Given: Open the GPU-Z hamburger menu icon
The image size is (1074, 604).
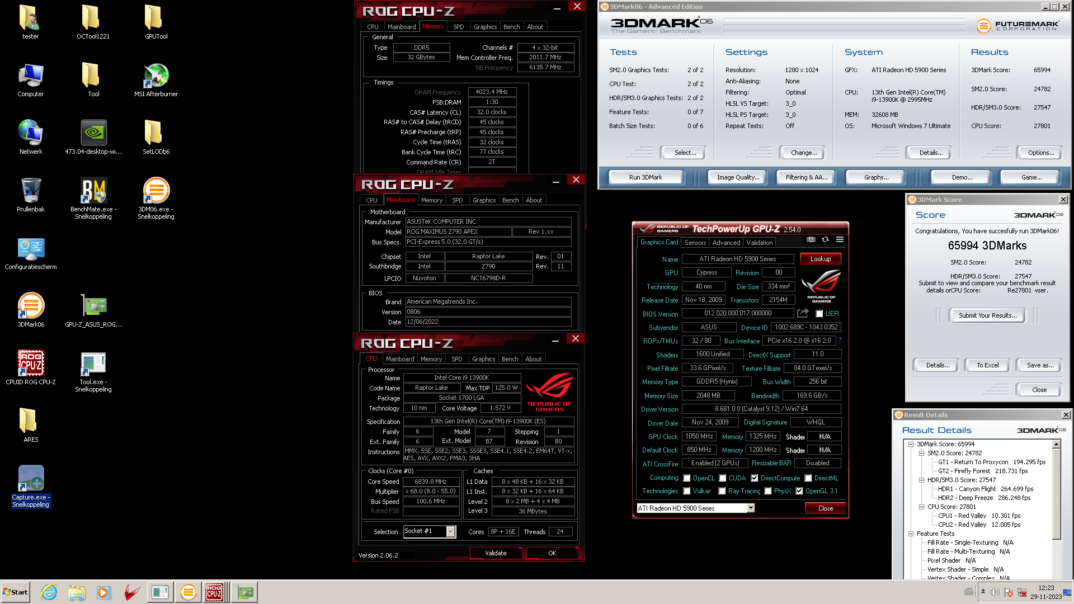Looking at the screenshot, I should pyautogui.click(x=840, y=239).
